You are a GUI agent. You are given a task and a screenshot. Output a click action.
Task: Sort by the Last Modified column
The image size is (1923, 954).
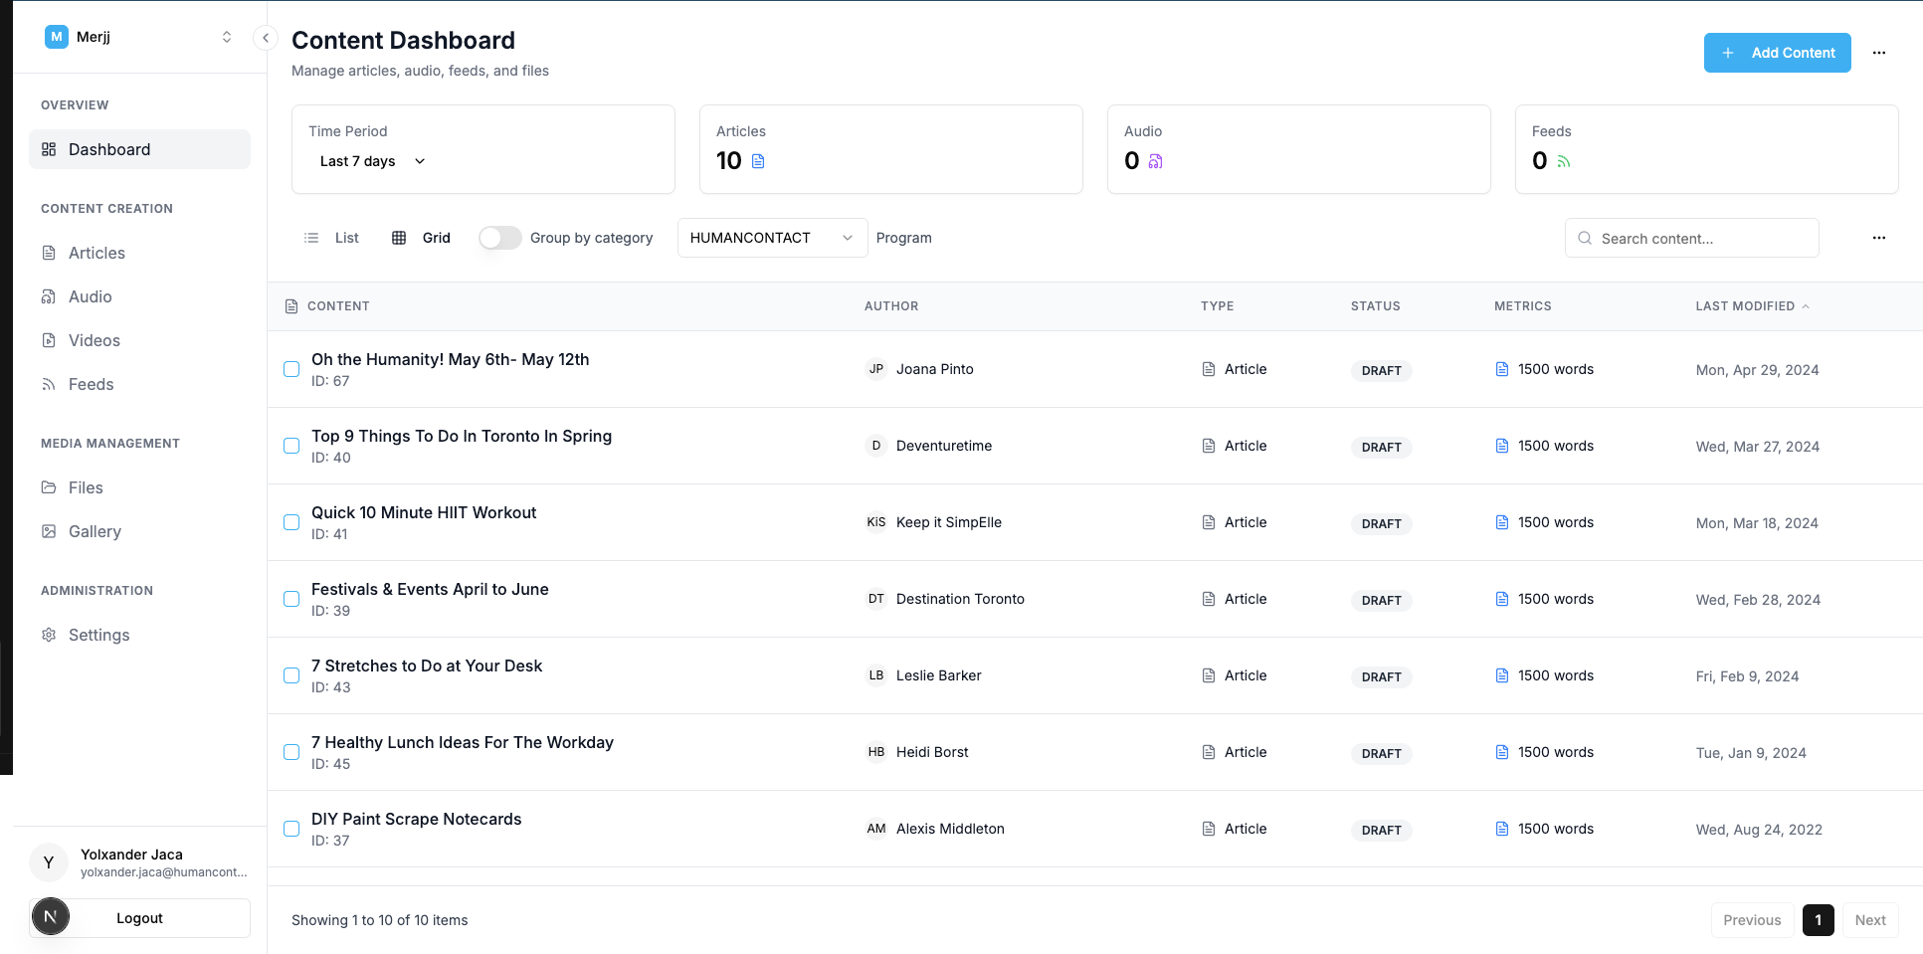(1751, 306)
